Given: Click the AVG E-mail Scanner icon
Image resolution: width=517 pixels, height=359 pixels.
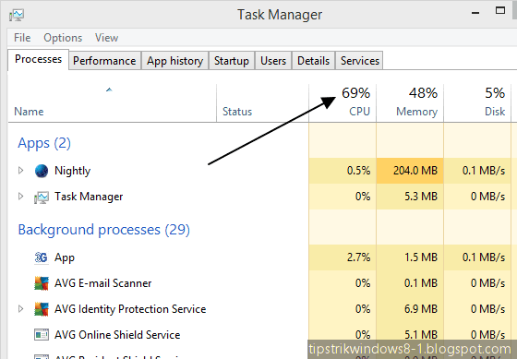Looking at the screenshot, I should pos(42,283).
